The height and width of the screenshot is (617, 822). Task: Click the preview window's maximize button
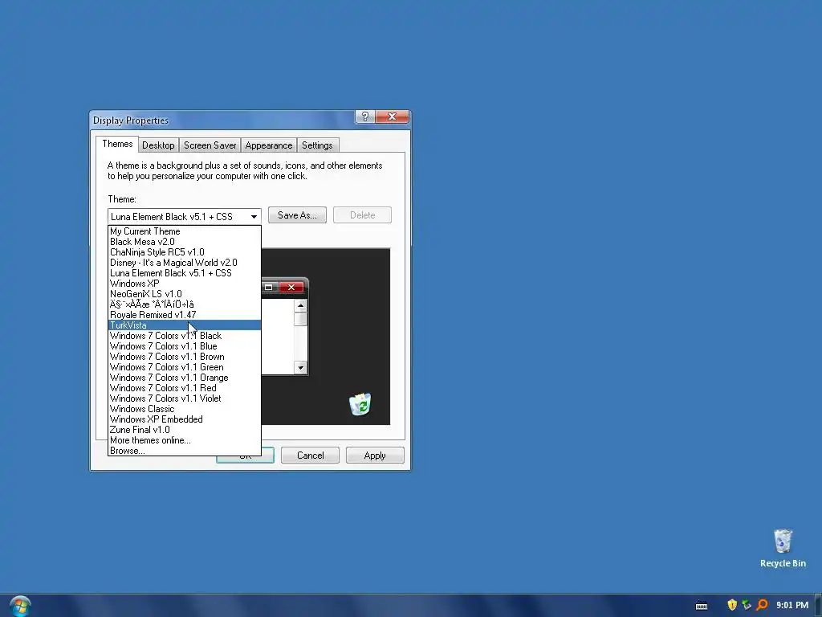pos(269,287)
